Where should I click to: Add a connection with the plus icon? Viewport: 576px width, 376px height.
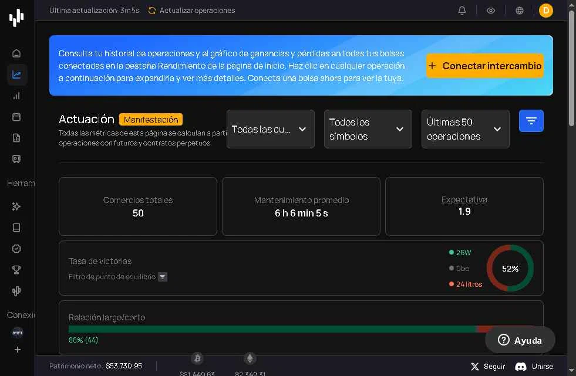(x=17, y=350)
